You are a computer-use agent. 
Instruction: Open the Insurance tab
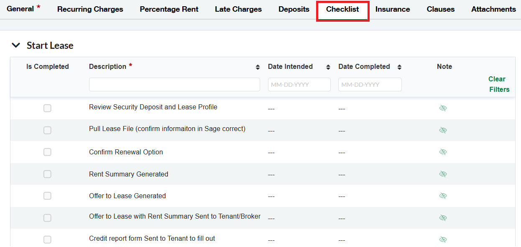pos(393,9)
